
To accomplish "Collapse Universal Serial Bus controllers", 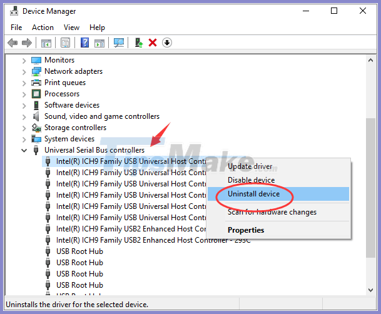I will [x=24, y=150].
